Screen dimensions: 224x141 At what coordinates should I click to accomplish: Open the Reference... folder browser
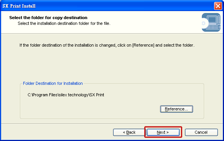177,109
